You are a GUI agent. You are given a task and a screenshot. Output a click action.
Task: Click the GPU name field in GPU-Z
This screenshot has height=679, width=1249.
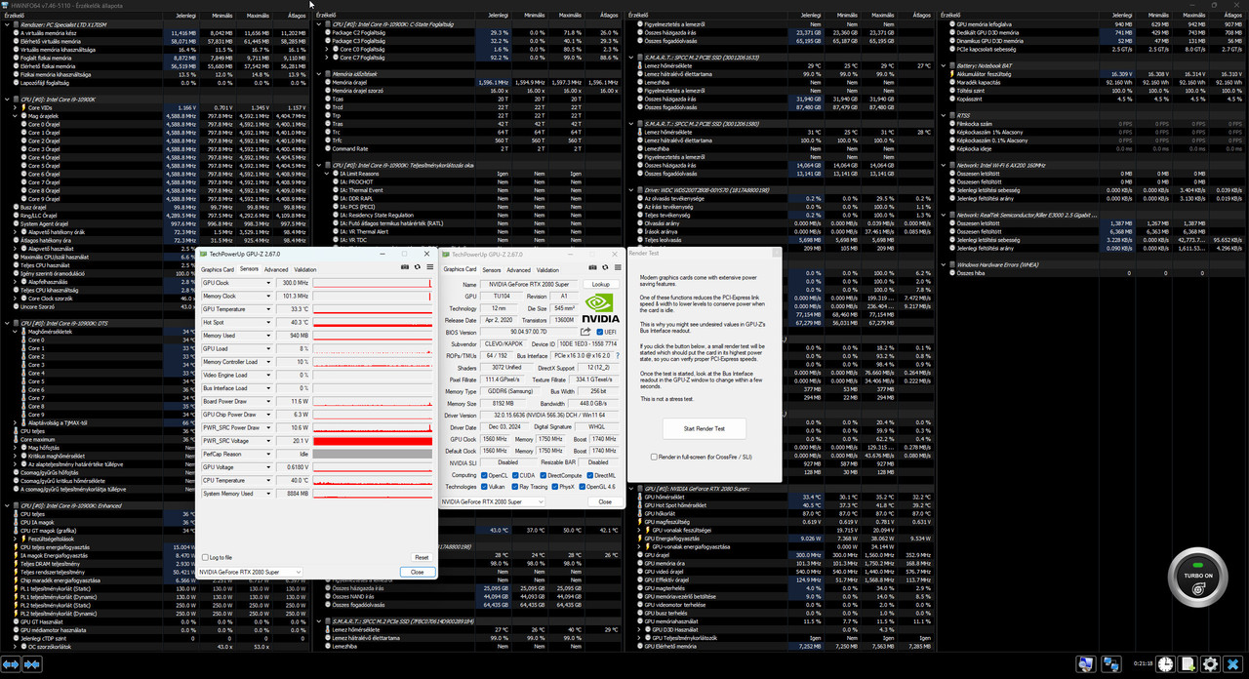point(529,284)
